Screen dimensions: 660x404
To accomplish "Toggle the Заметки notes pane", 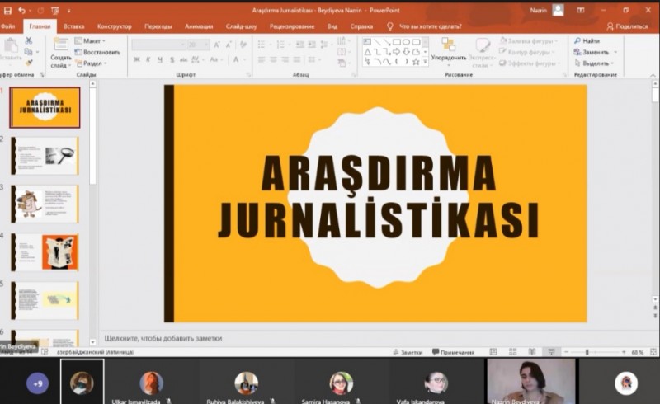I will tap(408, 352).
